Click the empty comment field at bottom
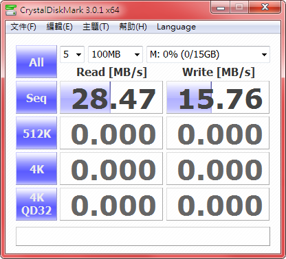The image size is (286, 259). click(x=143, y=236)
